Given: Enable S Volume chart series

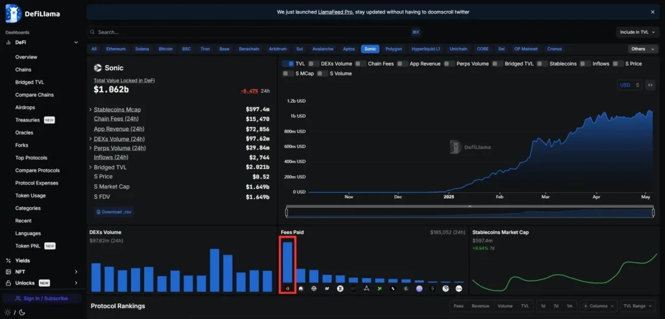Looking at the screenshot, I should 323,73.
